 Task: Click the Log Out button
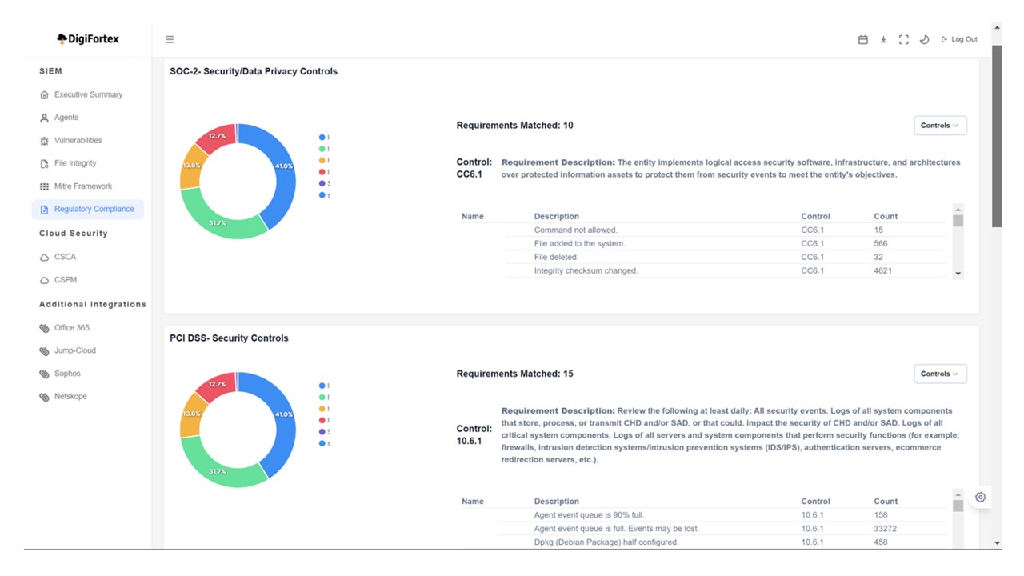click(959, 39)
